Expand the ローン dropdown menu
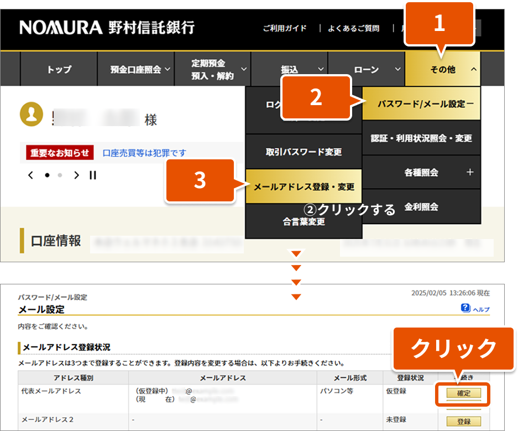This screenshot has width=518, height=431. 366,70
